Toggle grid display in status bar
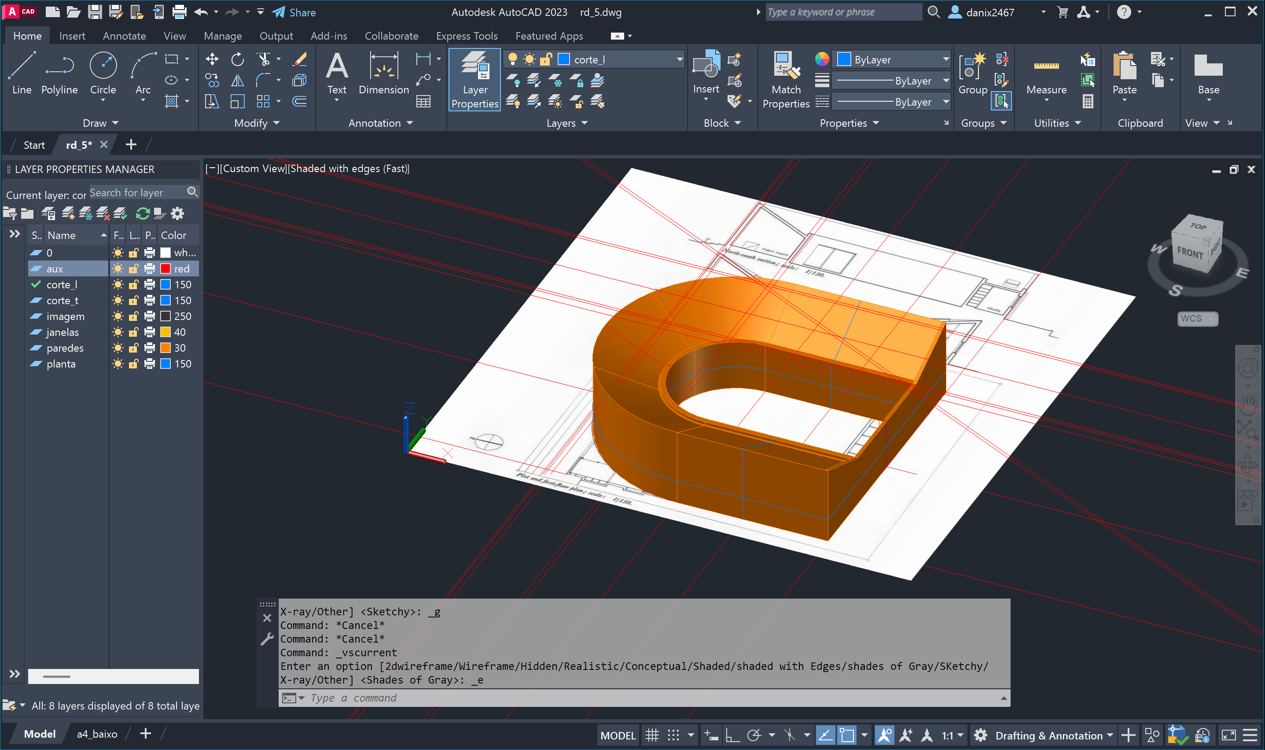The width and height of the screenshot is (1265, 750). pos(652,735)
